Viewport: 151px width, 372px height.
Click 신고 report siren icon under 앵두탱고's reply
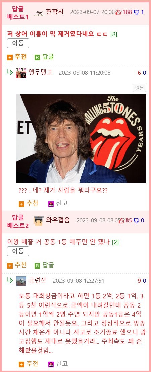click(51, 204)
